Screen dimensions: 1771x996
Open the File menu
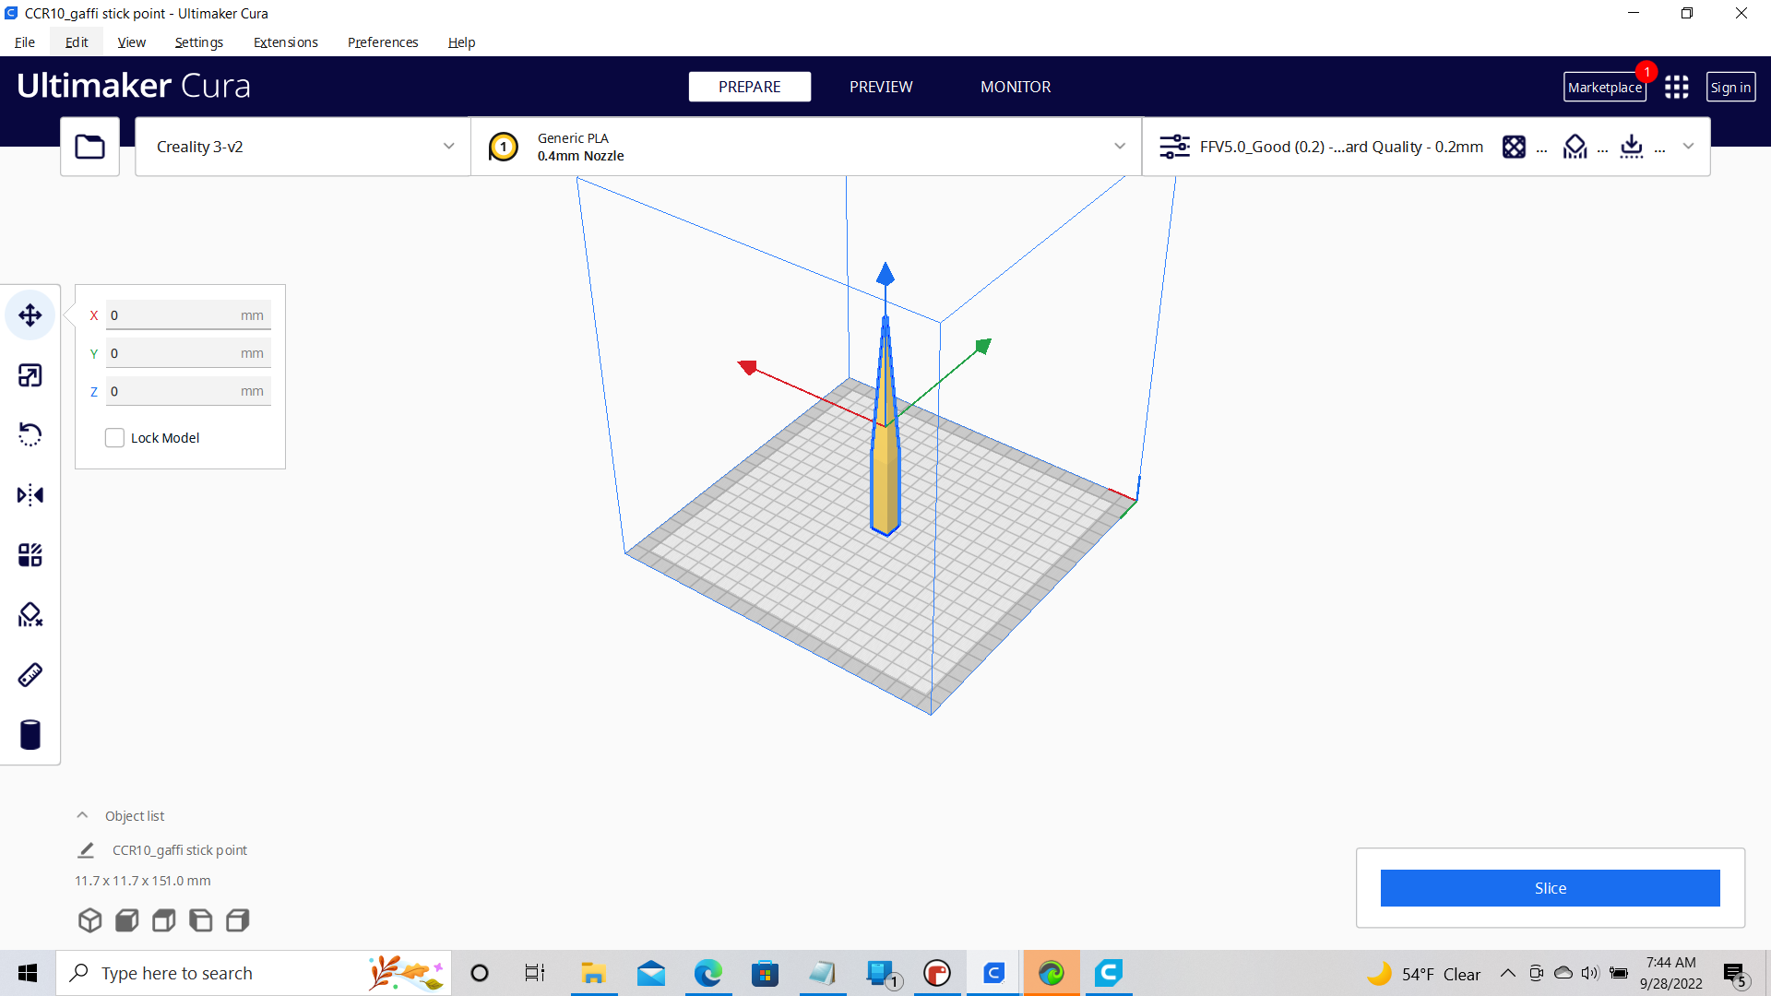point(25,42)
